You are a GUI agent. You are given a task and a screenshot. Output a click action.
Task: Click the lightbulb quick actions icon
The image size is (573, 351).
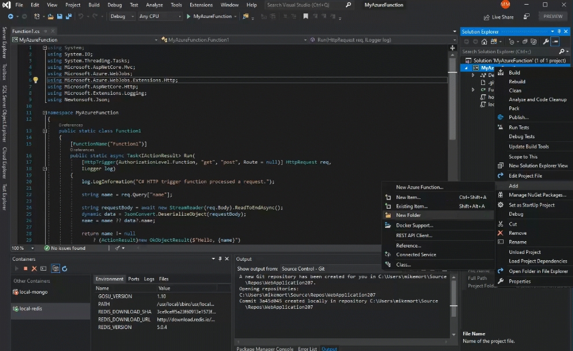(x=35, y=80)
